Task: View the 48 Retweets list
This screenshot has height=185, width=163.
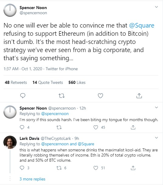Action: pos(16,82)
